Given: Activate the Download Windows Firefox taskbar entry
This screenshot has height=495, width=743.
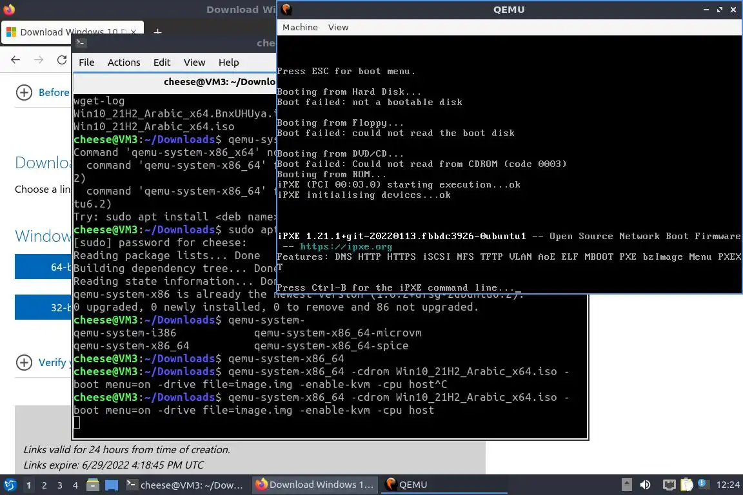Looking at the screenshot, I should click(315, 485).
